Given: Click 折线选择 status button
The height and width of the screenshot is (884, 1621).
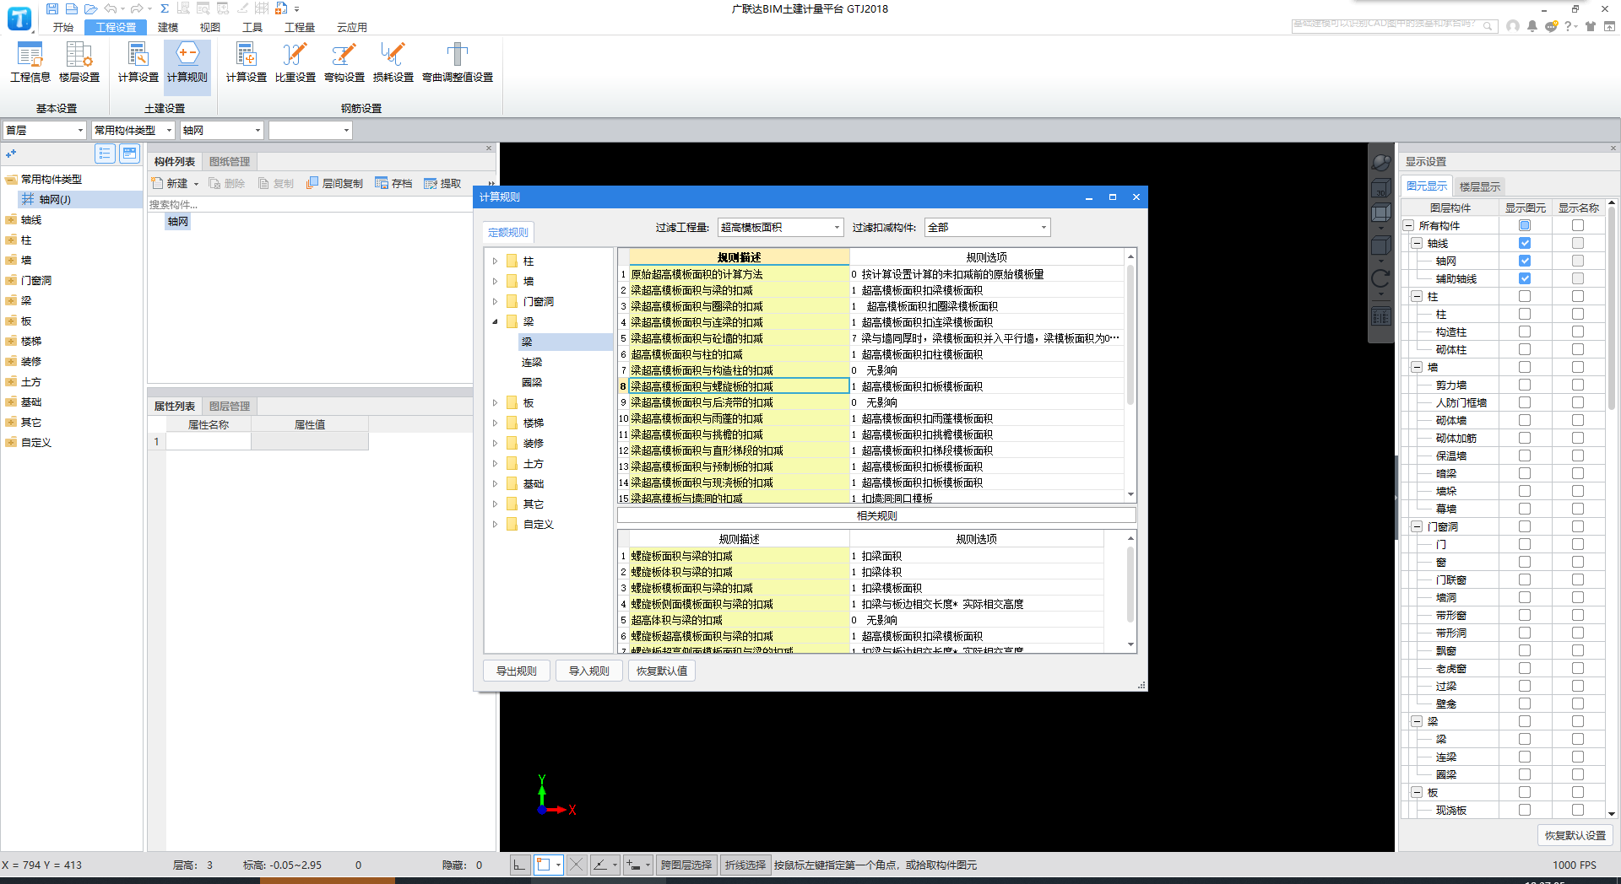Looking at the screenshot, I should tap(745, 865).
